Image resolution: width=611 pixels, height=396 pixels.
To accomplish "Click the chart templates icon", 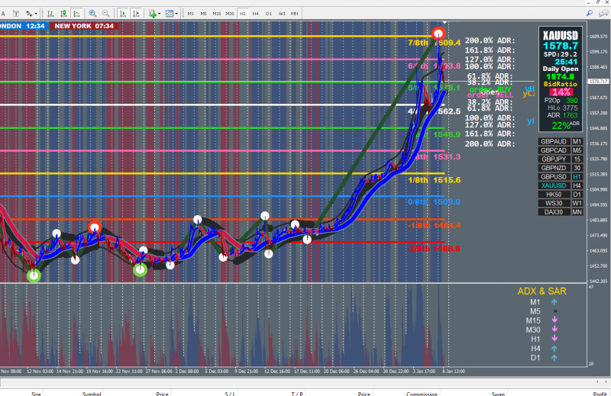I will 169,14.
